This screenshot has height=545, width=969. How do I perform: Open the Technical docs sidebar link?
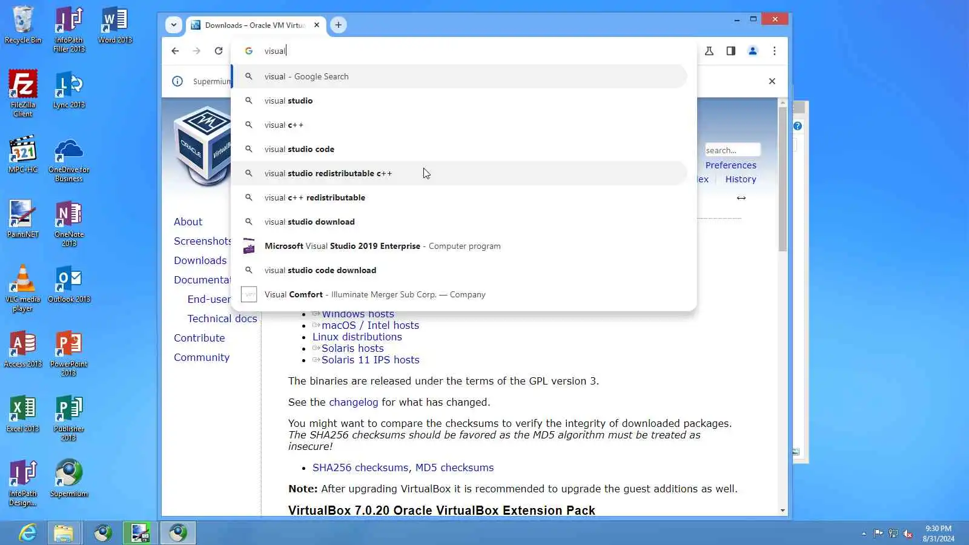point(222,319)
